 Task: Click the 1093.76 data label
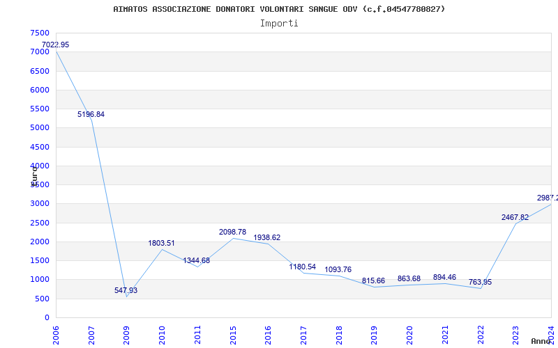pyautogui.click(x=338, y=269)
